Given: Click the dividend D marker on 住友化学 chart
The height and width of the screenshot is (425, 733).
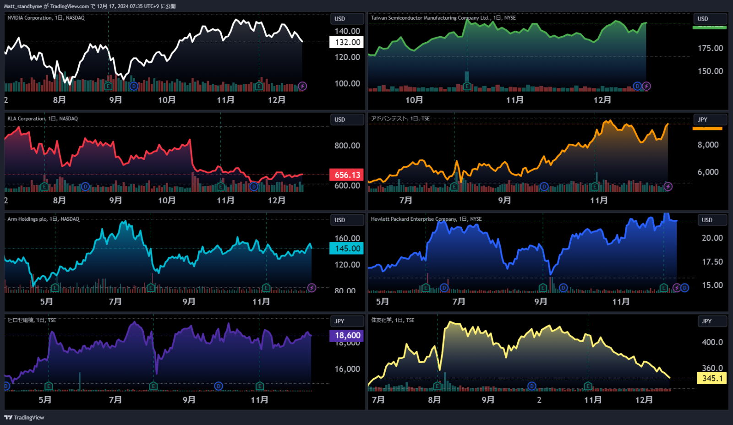Looking at the screenshot, I should (531, 386).
